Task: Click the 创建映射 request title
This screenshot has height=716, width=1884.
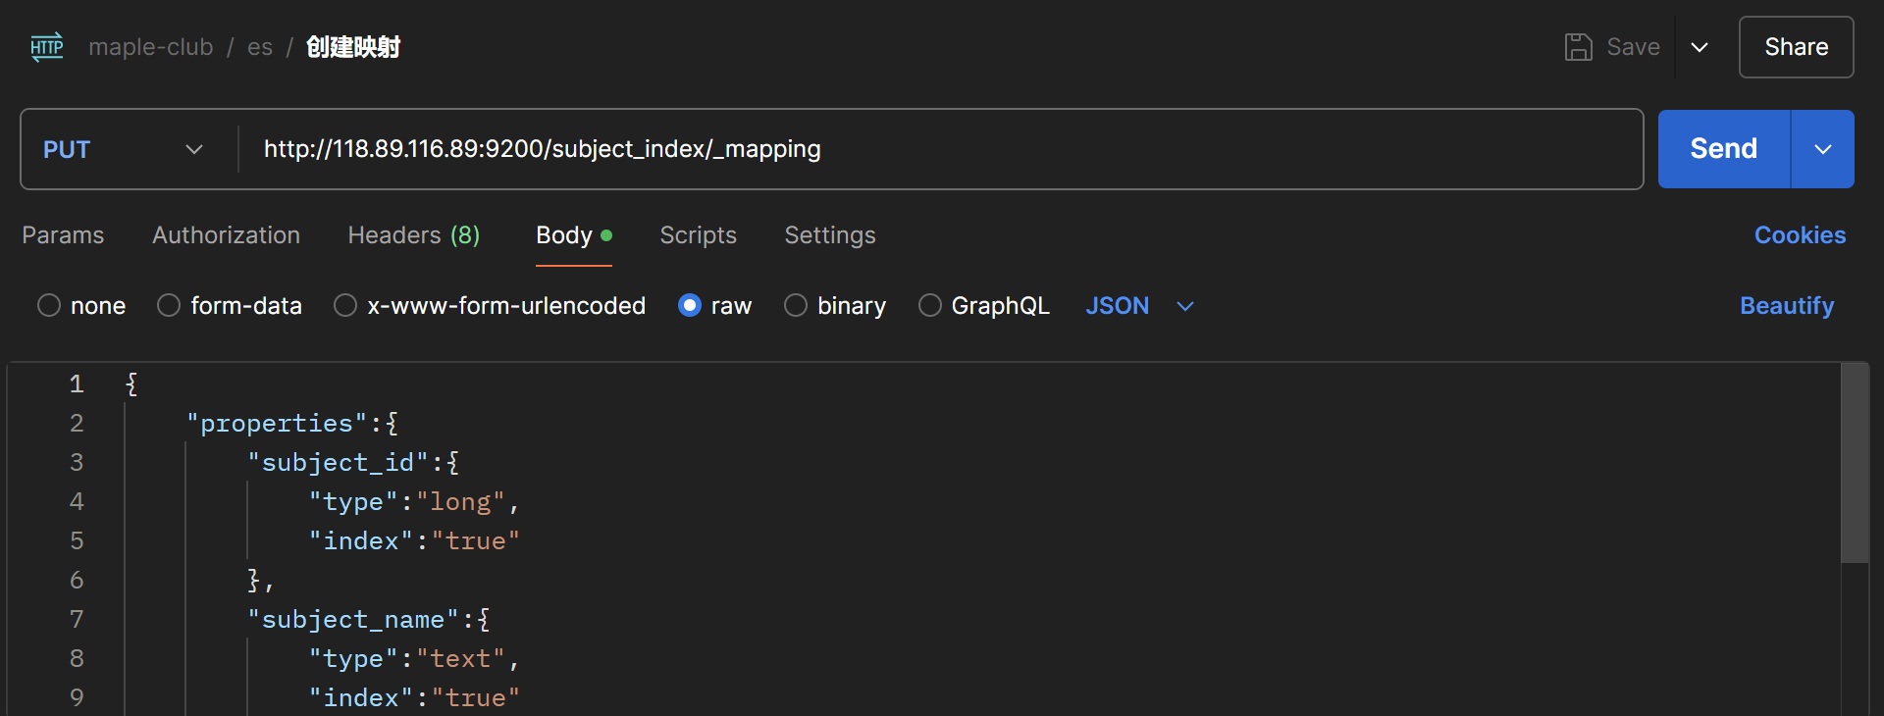Action: point(353,47)
